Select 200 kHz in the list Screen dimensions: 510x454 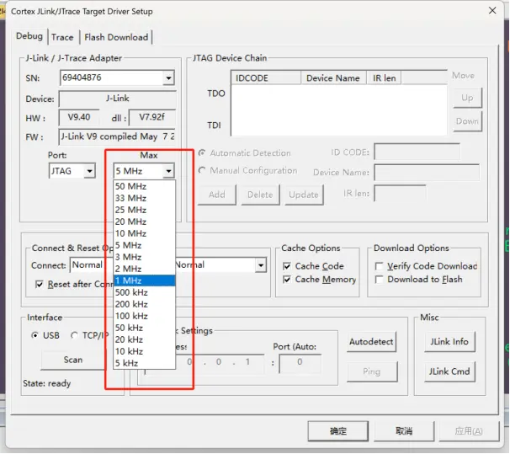(144, 304)
